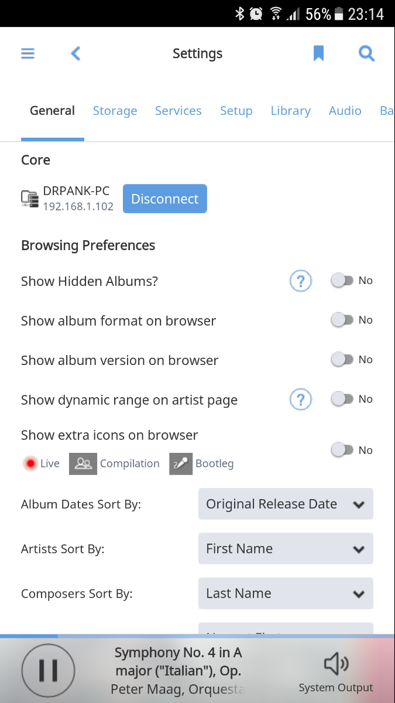Open the hamburger menu
Image resolution: width=395 pixels, height=703 pixels.
tap(28, 54)
